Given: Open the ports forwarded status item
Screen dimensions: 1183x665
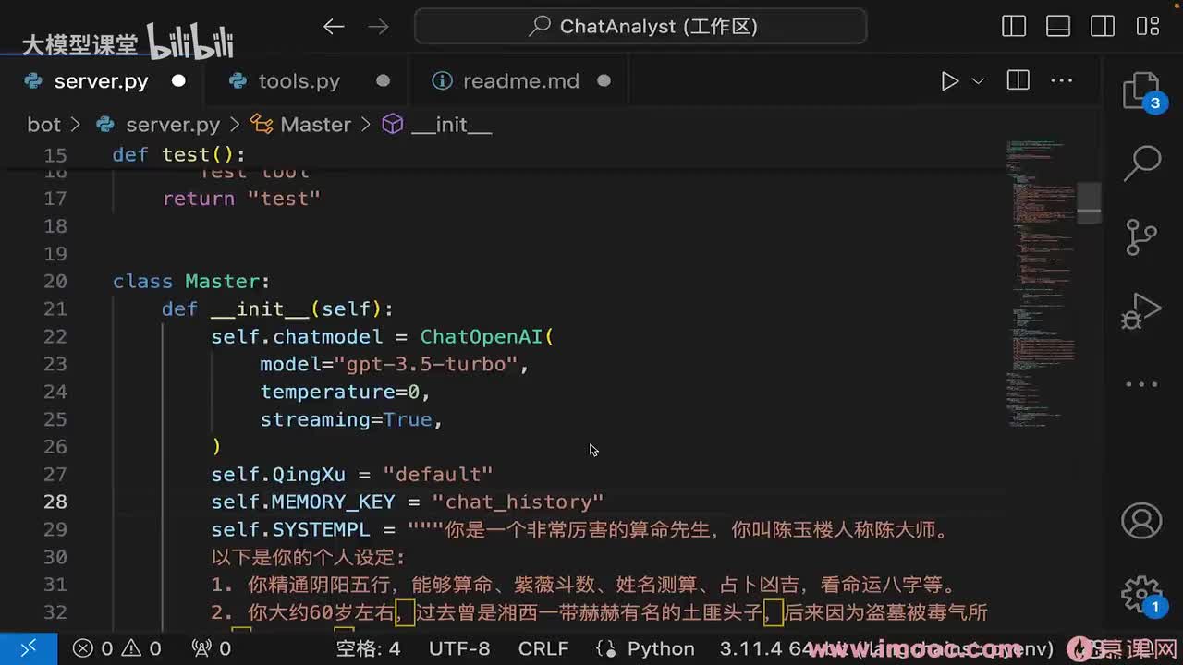Looking at the screenshot, I should pos(211,648).
